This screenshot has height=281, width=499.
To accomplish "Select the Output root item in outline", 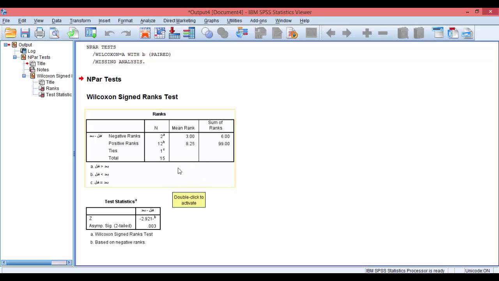I will tap(25, 45).
